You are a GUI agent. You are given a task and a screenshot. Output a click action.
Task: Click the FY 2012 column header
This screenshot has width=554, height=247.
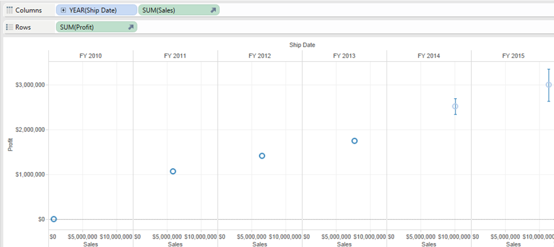[260, 56]
